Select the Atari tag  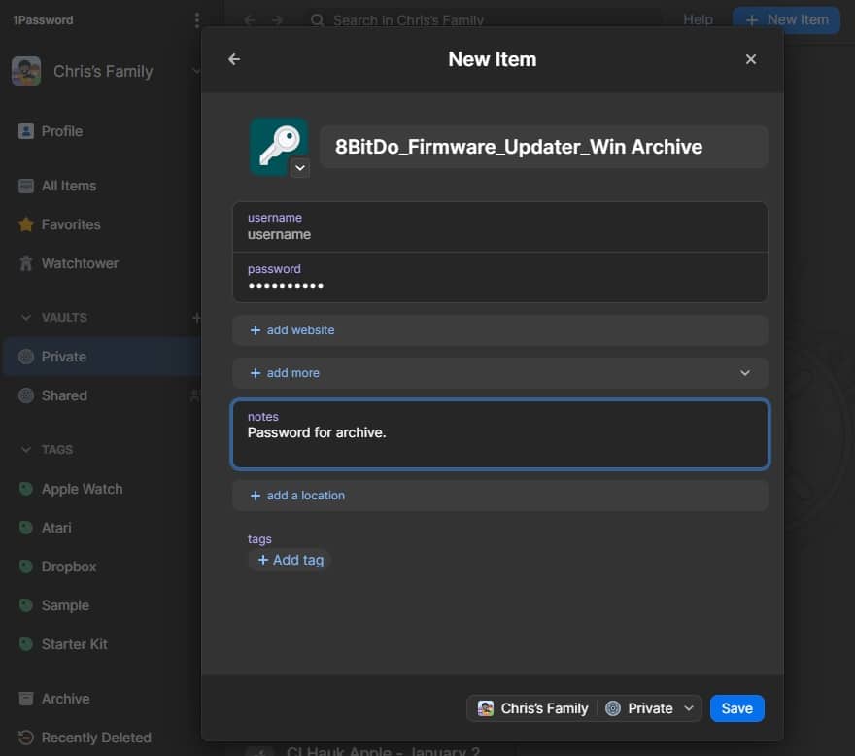tap(56, 528)
